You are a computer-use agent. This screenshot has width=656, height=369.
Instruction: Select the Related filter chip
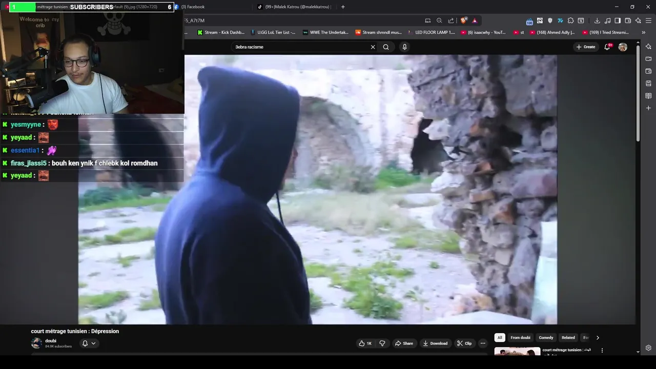pos(568,338)
